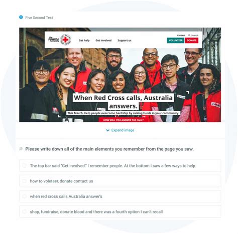
Task: Click the power of humanity logo text
Action: click(54, 39)
